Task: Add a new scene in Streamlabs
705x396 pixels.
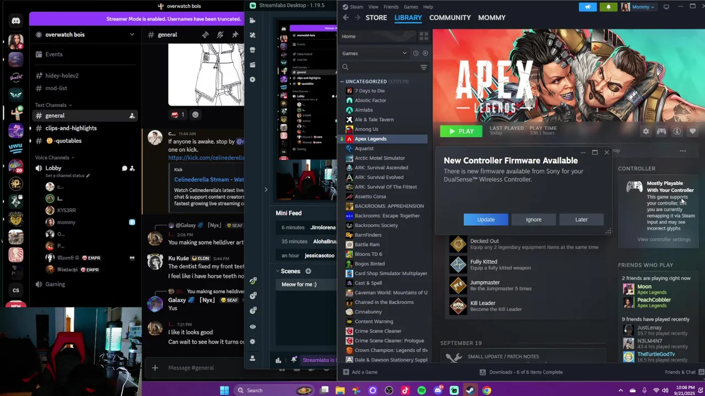Action: tap(308, 271)
